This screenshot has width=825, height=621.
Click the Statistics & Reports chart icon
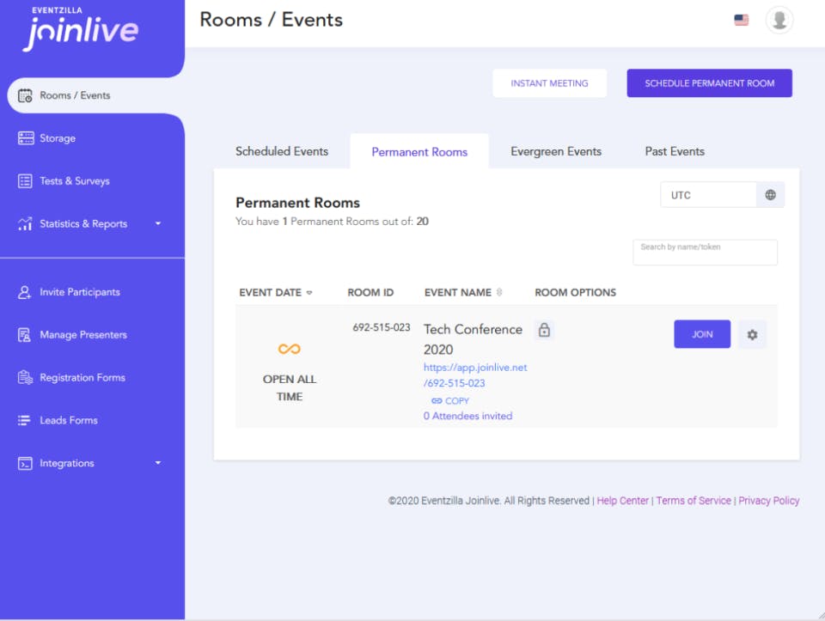(x=25, y=224)
